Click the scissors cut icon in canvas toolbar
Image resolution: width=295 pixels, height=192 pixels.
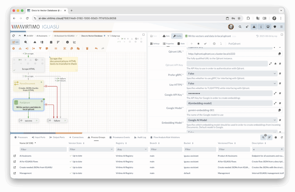pyautogui.click(x=65, y=49)
